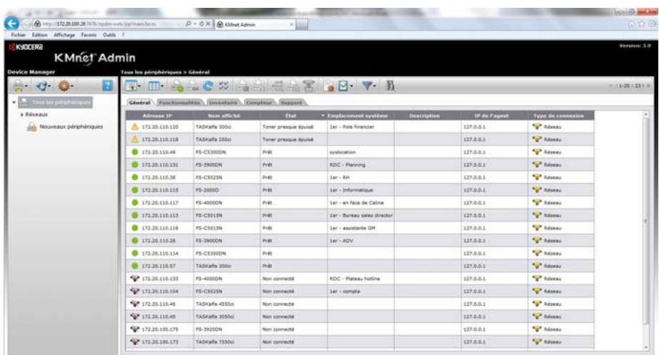Sort by the Adresse IP column header
659x355 pixels.
tap(159, 115)
